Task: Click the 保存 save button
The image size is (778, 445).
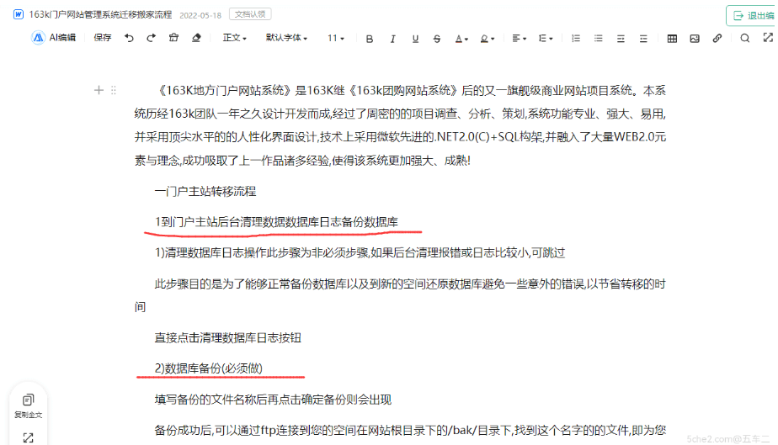Action: click(x=102, y=38)
